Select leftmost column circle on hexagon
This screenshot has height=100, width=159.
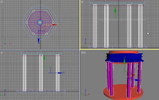(27, 22)
